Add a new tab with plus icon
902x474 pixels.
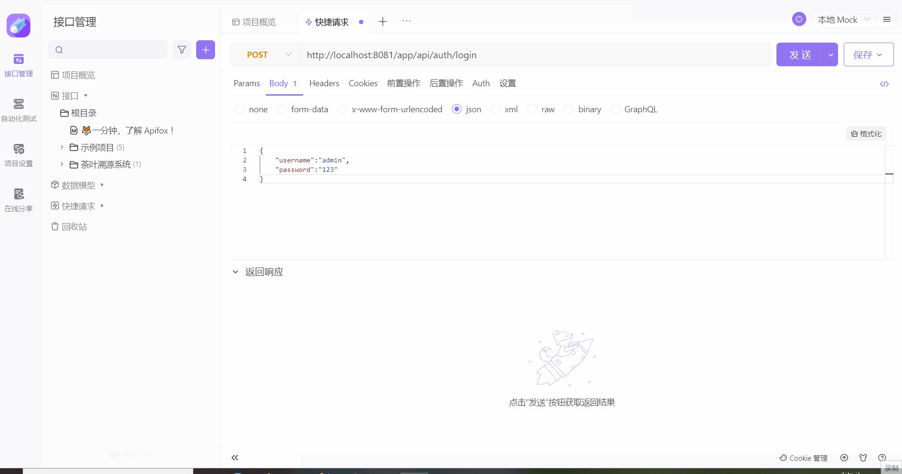pos(383,22)
